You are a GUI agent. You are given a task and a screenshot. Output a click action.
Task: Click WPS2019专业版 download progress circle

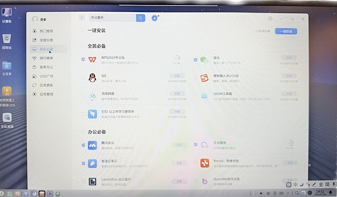coord(177,58)
